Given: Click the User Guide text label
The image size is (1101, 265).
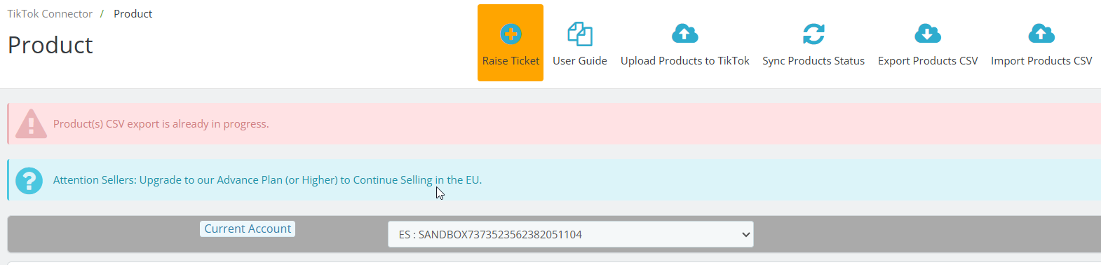Looking at the screenshot, I should pyautogui.click(x=580, y=61).
